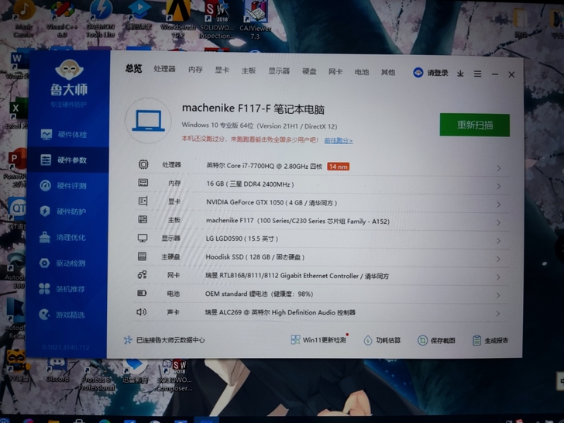Click 保存截图 to save screenshot
The height and width of the screenshot is (423, 564).
point(436,340)
